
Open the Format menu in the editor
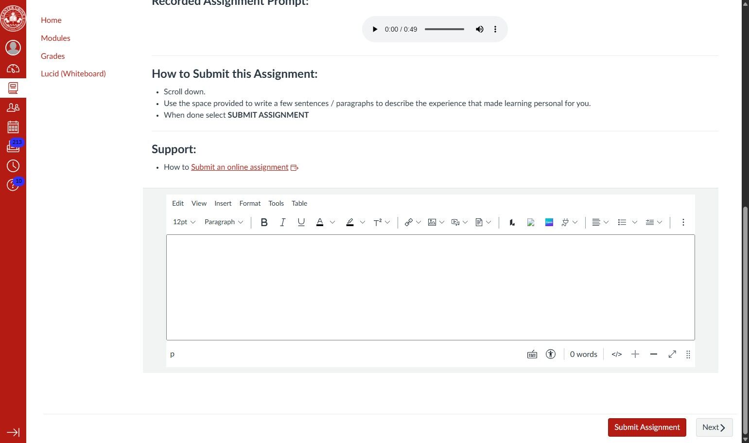click(250, 203)
